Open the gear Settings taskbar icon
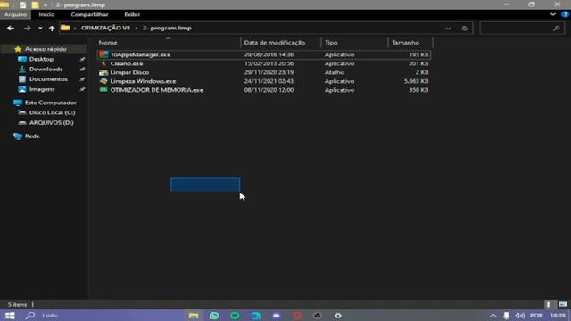This screenshot has width=571, height=321. click(338, 316)
